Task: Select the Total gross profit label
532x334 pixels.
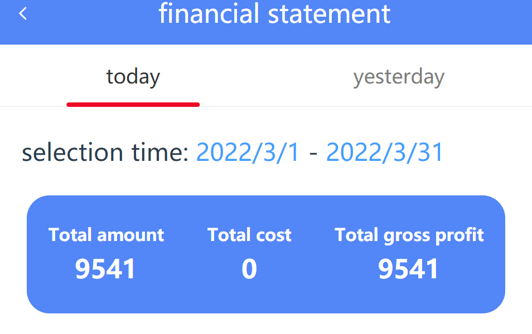Action: tap(409, 235)
